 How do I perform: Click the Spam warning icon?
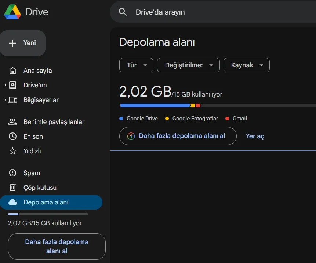tap(13, 173)
